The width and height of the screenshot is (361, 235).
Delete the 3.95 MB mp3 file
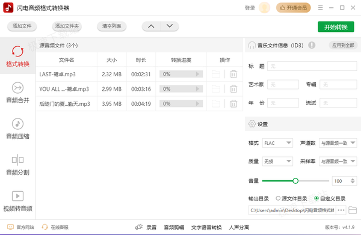[x=233, y=104]
